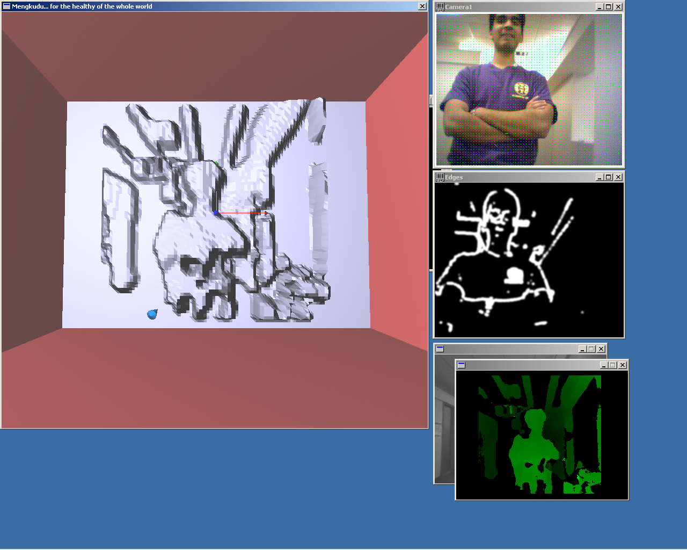The width and height of the screenshot is (687, 550).
Task: Minimize the Camera1 window
Action: (599, 7)
